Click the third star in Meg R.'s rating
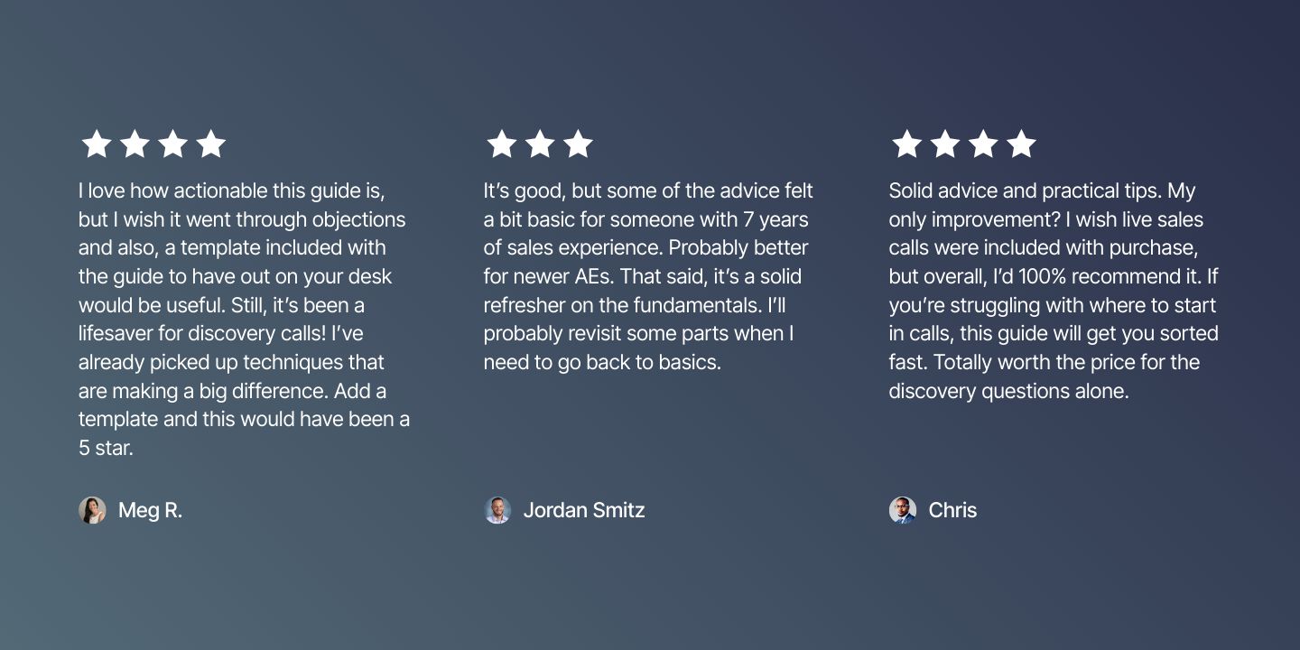This screenshot has width=1300, height=650. (172, 144)
